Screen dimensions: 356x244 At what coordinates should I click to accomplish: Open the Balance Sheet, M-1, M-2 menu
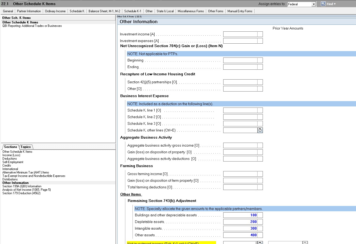(x=104, y=11)
